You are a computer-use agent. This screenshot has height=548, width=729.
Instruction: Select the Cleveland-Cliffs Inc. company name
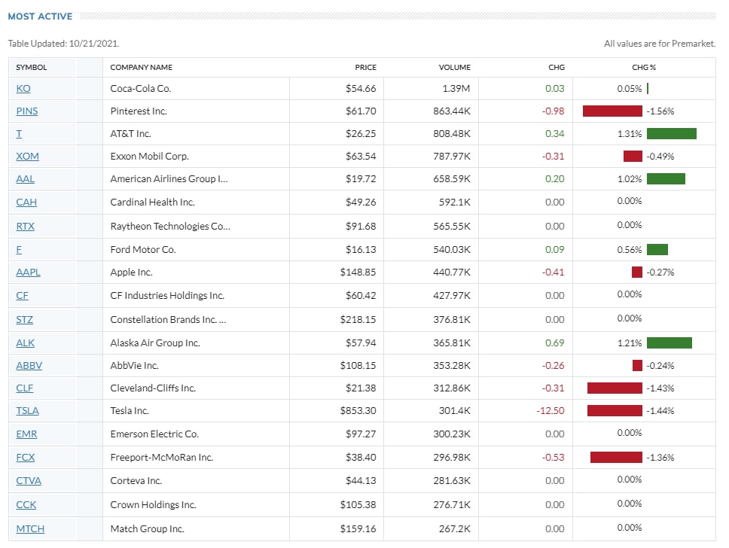click(x=153, y=388)
